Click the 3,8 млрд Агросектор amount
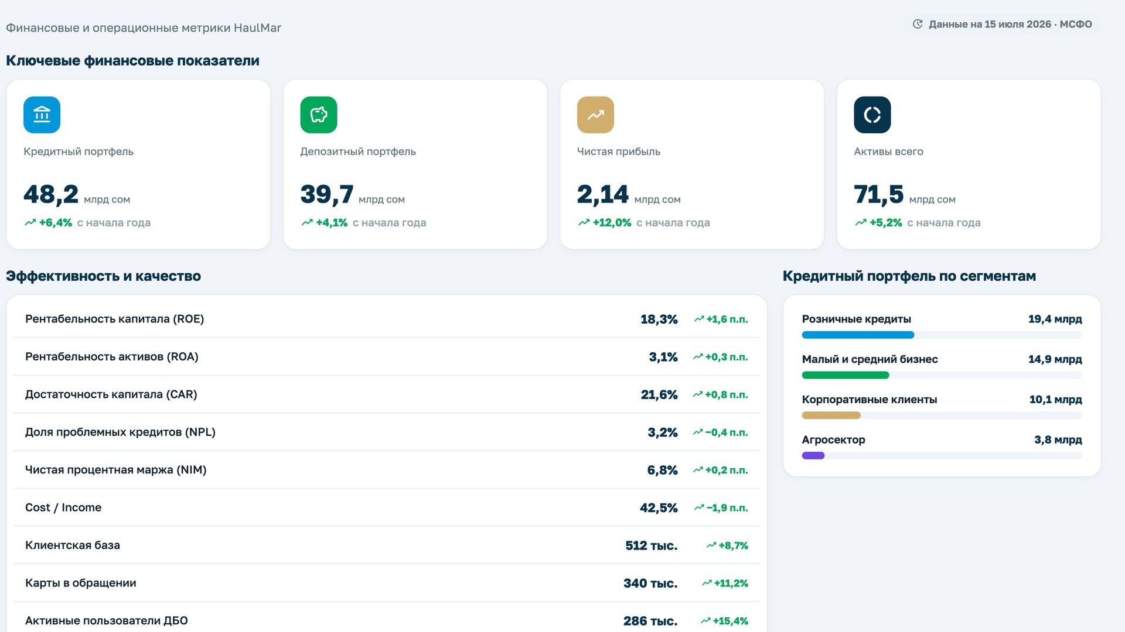Viewport: 1125px width, 632px height. point(1058,439)
